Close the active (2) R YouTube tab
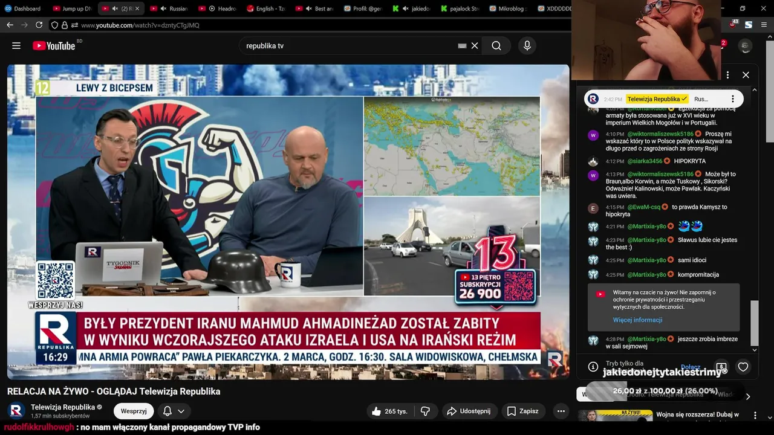 137,8
